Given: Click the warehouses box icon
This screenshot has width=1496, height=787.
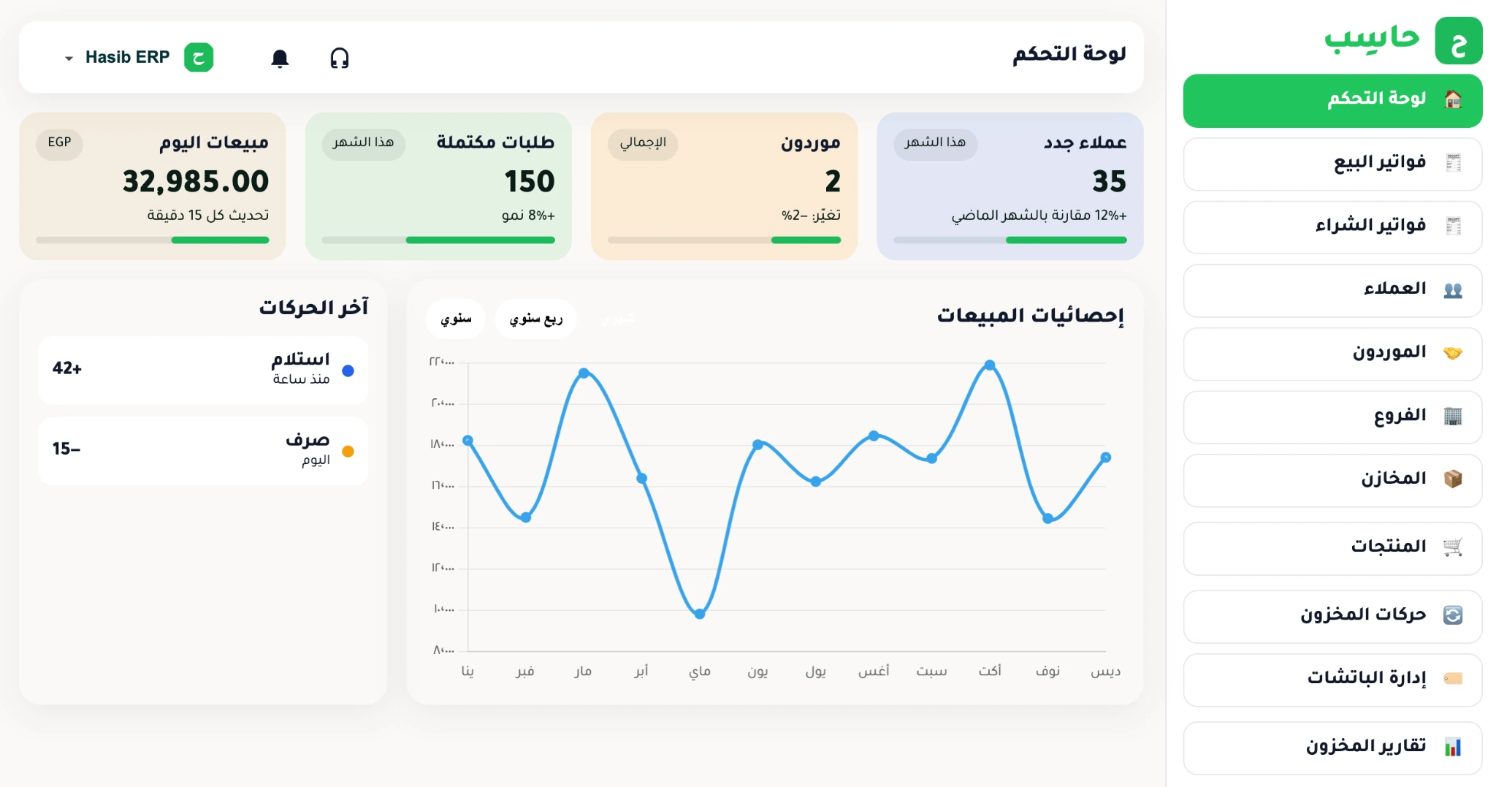Looking at the screenshot, I should [x=1453, y=479].
